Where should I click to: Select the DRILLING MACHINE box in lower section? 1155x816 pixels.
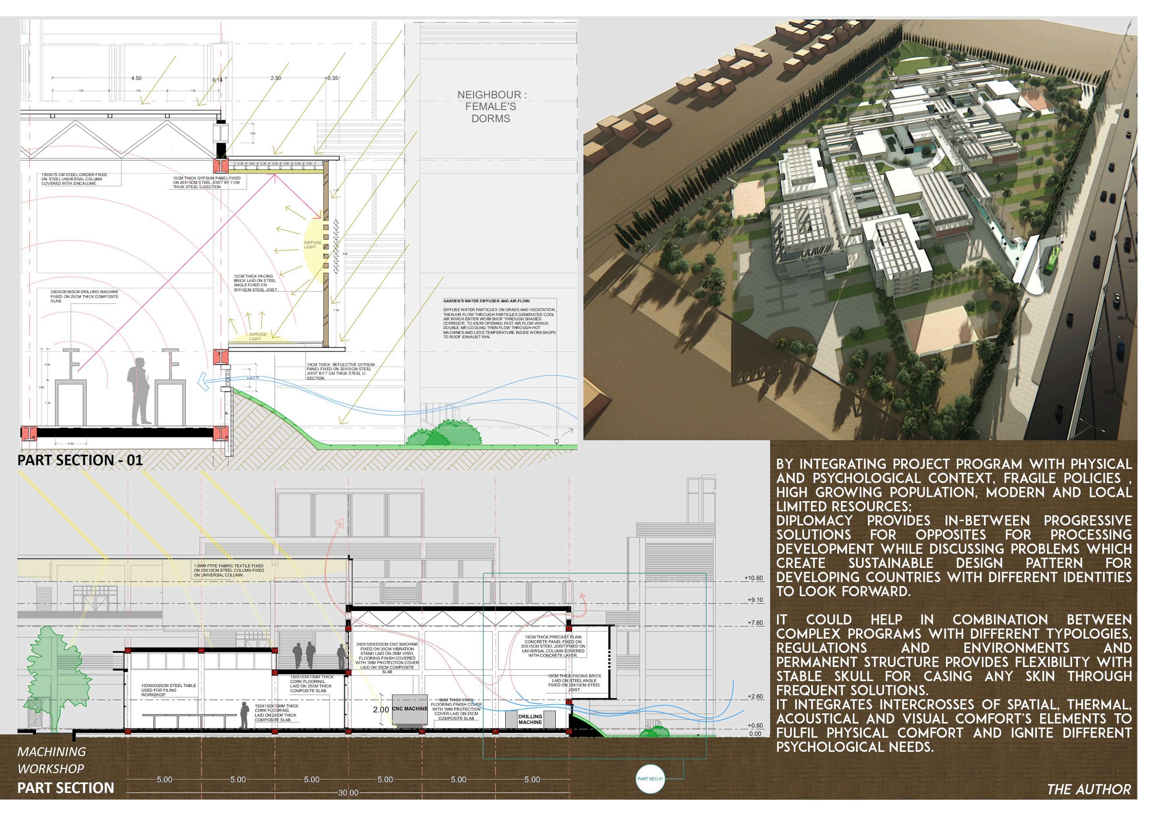click(x=531, y=720)
